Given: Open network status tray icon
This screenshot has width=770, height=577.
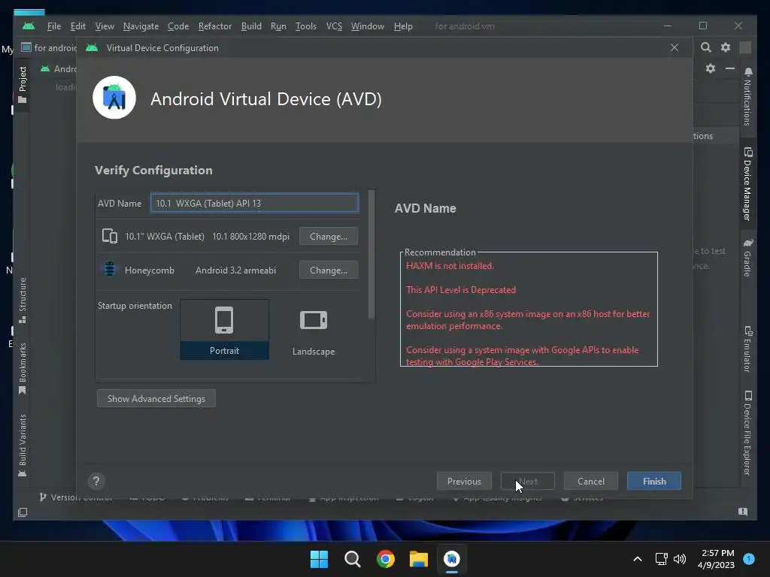Looking at the screenshot, I should (x=662, y=559).
